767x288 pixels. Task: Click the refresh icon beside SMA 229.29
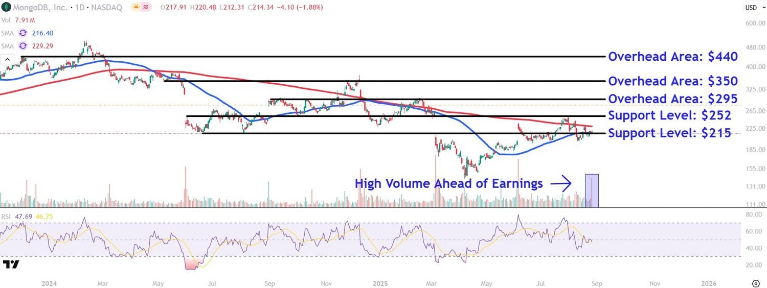click(22, 46)
